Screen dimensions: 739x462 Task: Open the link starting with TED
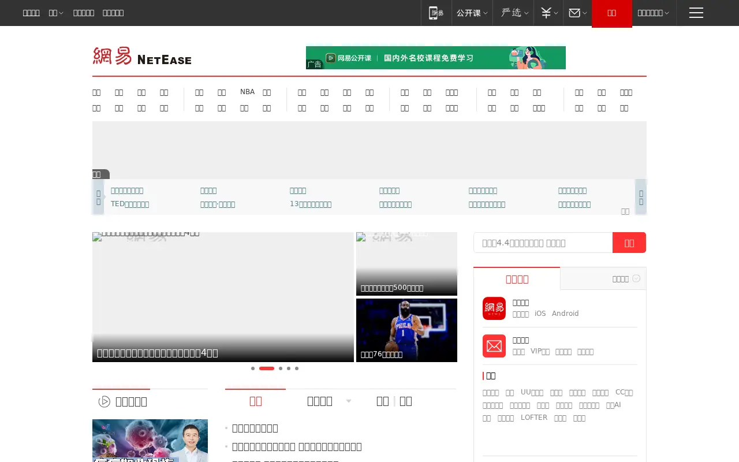pyautogui.click(x=130, y=204)
